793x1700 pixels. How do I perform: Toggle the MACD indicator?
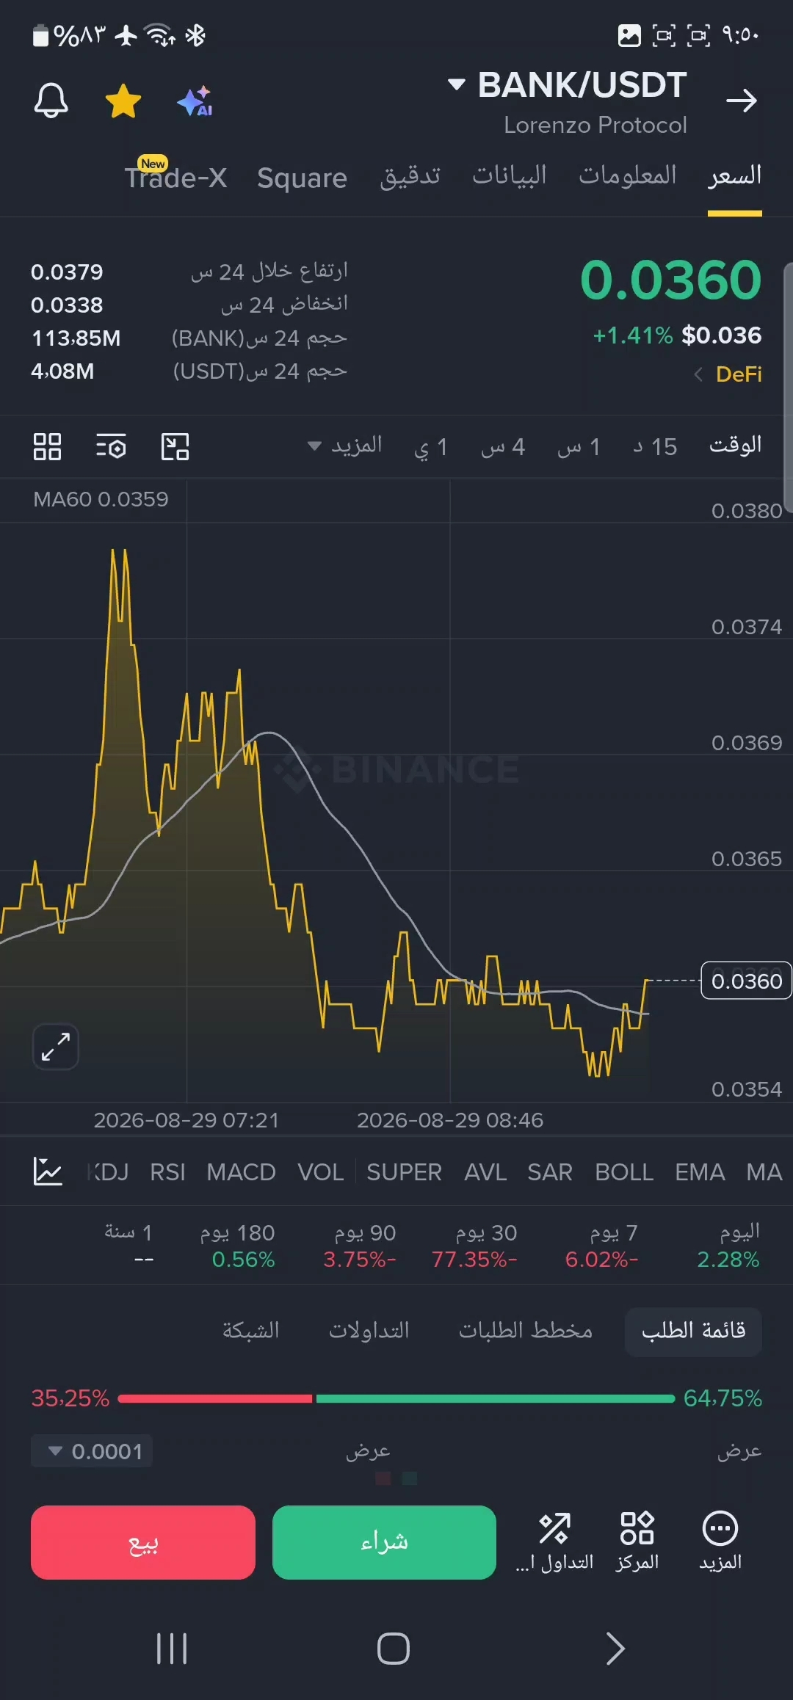(241, 1172)
